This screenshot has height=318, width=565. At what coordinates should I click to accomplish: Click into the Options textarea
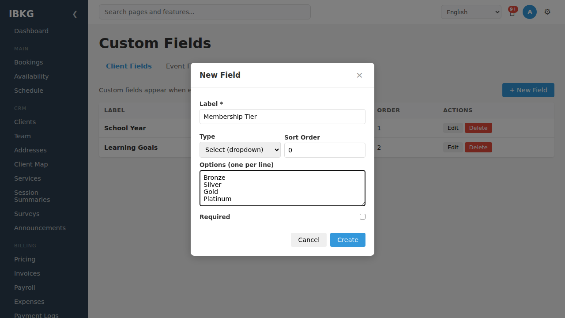tap(282, 188)
